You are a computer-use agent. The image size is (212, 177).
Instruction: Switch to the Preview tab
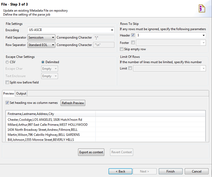[x=8, y=93]
